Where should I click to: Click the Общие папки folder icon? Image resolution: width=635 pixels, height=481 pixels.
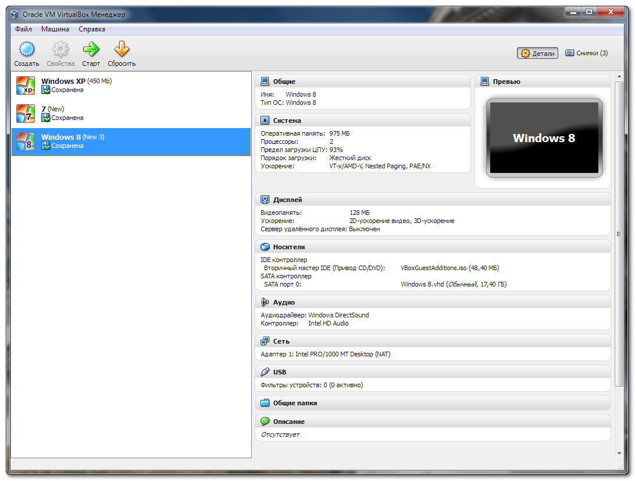[265, 403]
